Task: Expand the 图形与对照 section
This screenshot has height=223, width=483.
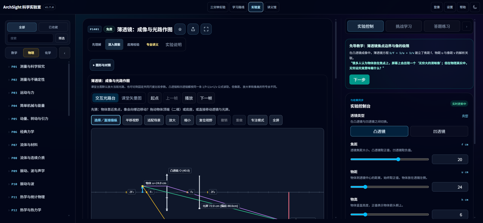Action: [102, 65]
